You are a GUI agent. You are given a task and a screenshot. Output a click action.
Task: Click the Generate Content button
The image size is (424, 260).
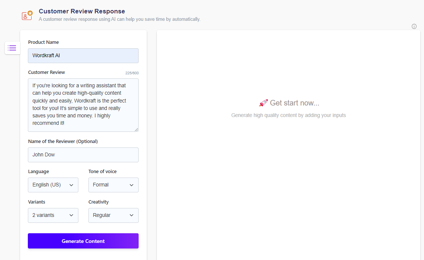[x=83, y=241]
